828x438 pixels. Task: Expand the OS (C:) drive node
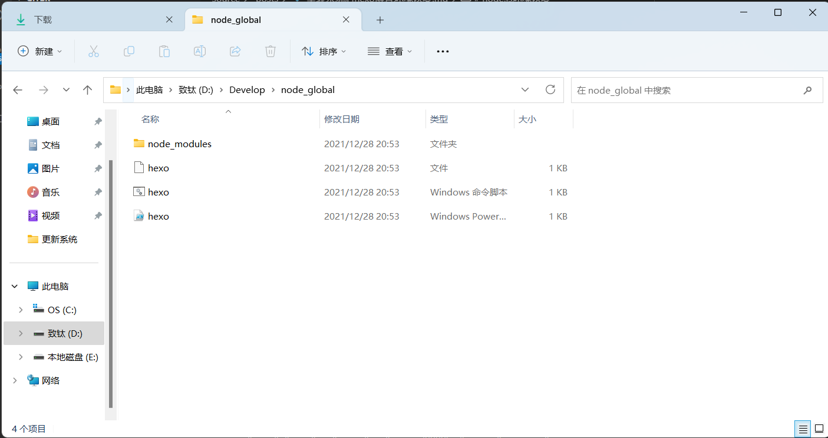[21, 310]
